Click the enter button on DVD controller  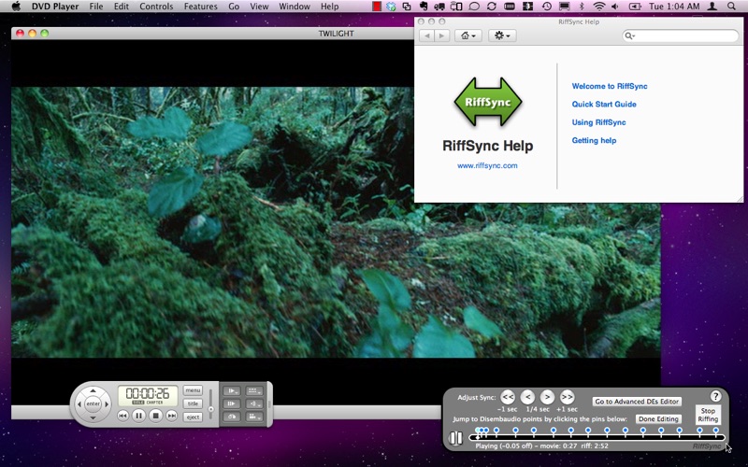click(93, 404)
